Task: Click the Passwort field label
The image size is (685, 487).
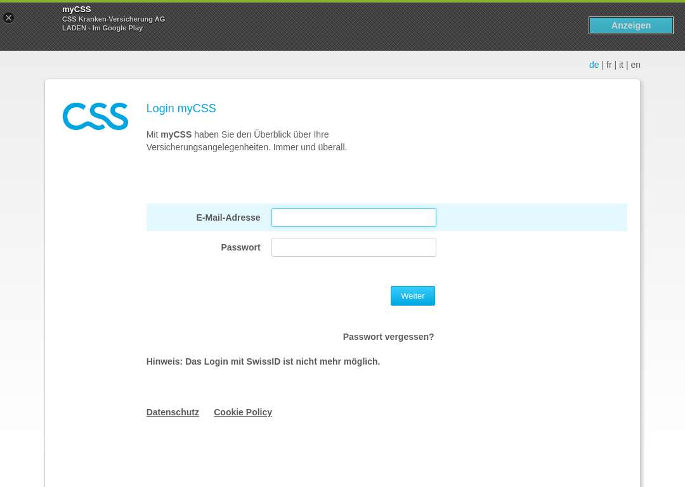Action: 241,247
